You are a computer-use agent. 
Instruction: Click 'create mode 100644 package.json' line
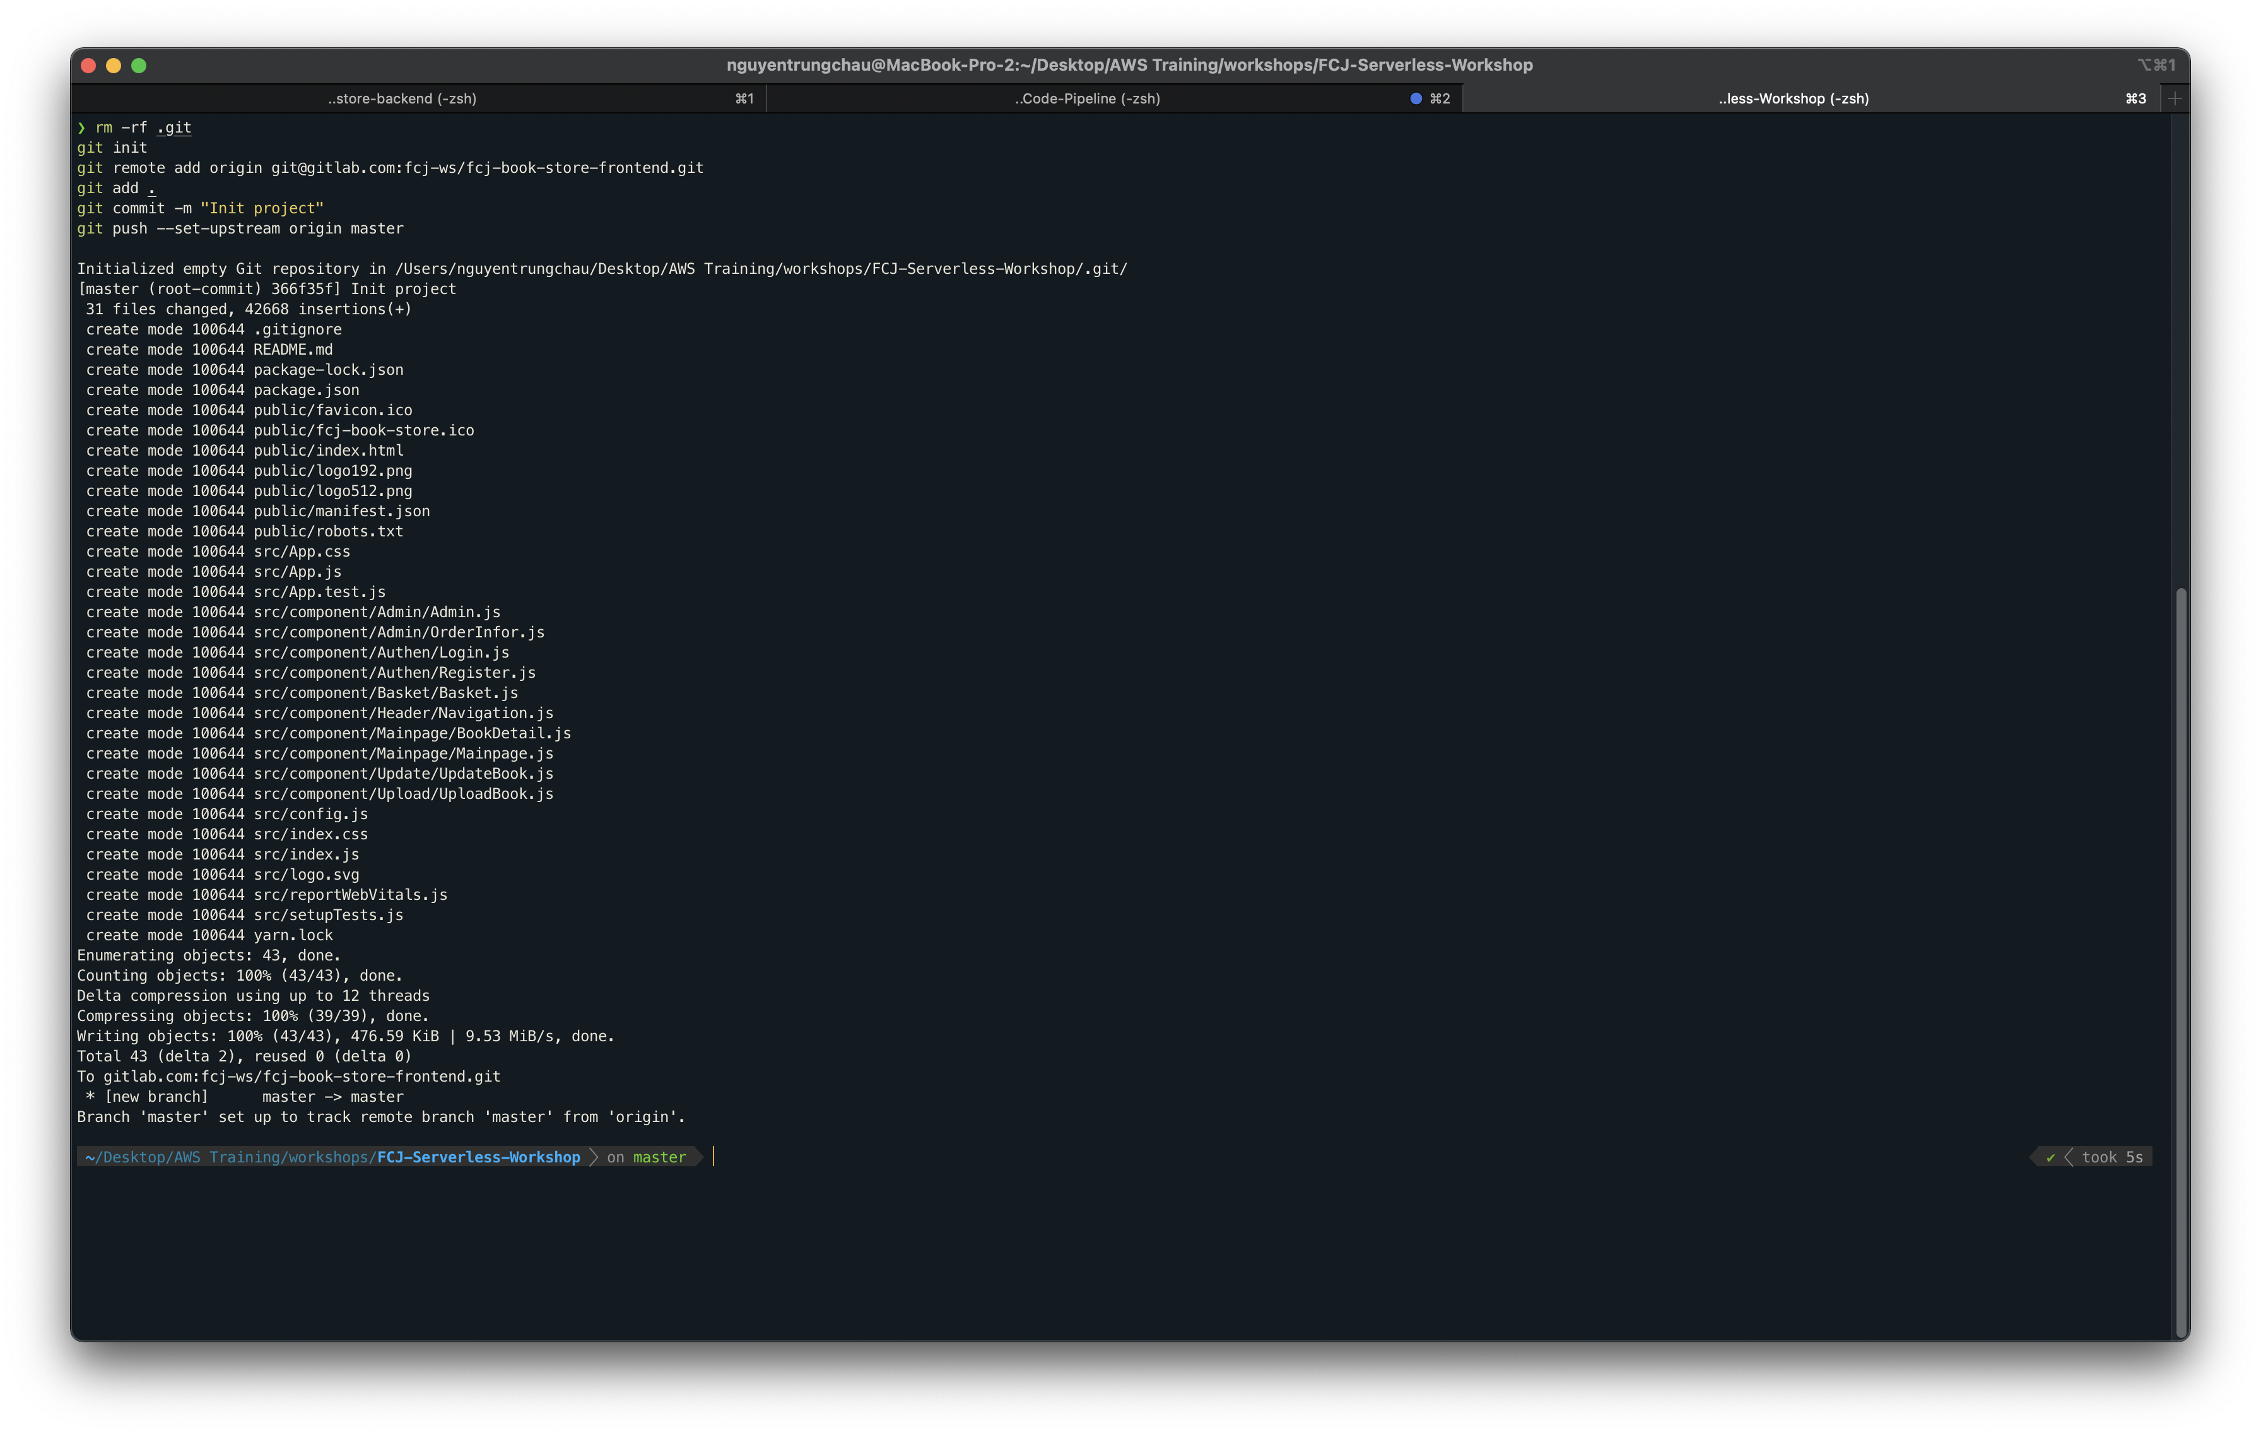point(223,390)
